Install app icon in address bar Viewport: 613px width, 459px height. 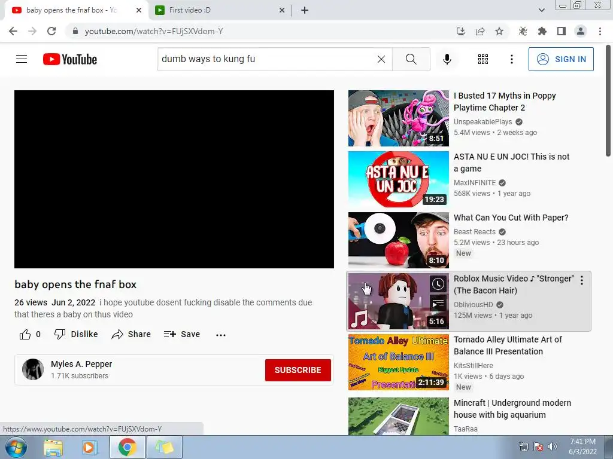pos(461,31)
